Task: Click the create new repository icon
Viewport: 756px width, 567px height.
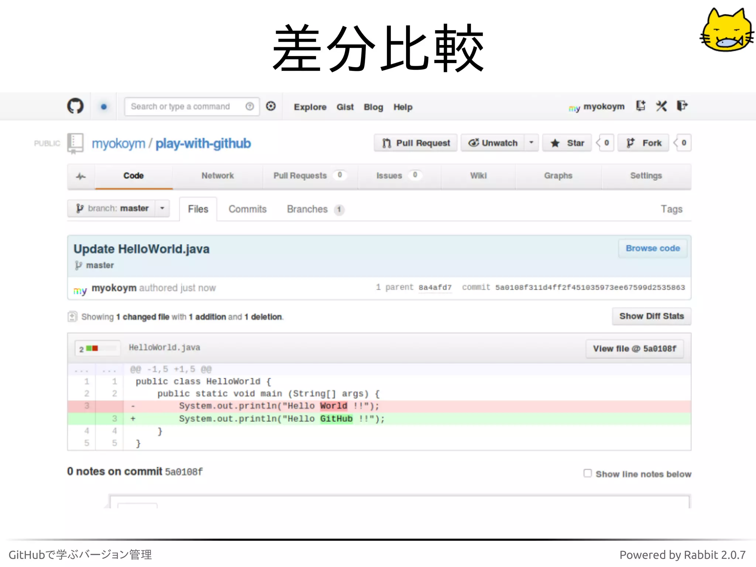Action: (x=641, y=106)
